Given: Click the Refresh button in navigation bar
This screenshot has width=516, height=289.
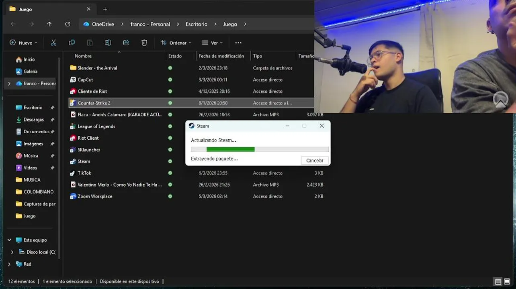Looking at the screenshot, I should (68, 24).
